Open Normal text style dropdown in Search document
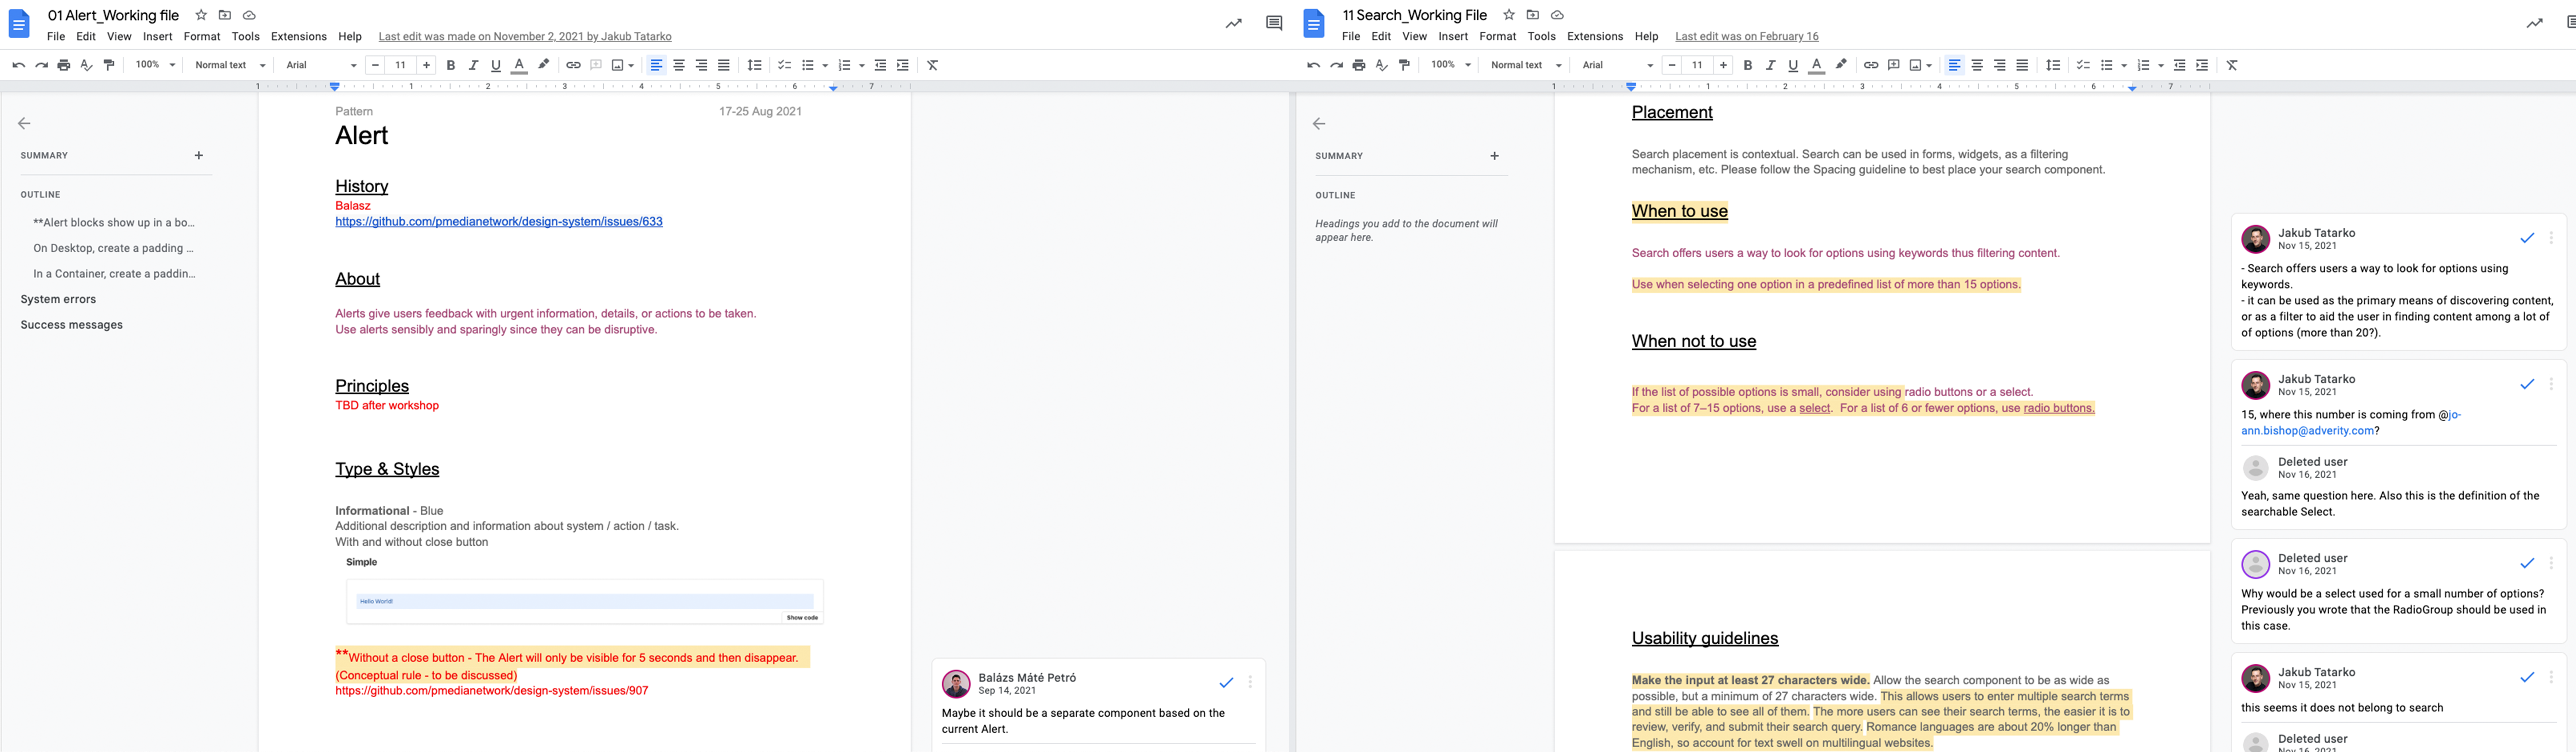This screenshot has height=752, width=2576. click(x=1525, y=65)
